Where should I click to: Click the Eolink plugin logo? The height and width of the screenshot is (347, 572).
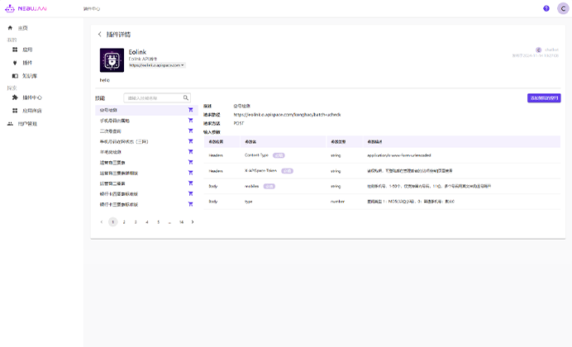pos(112,60)
